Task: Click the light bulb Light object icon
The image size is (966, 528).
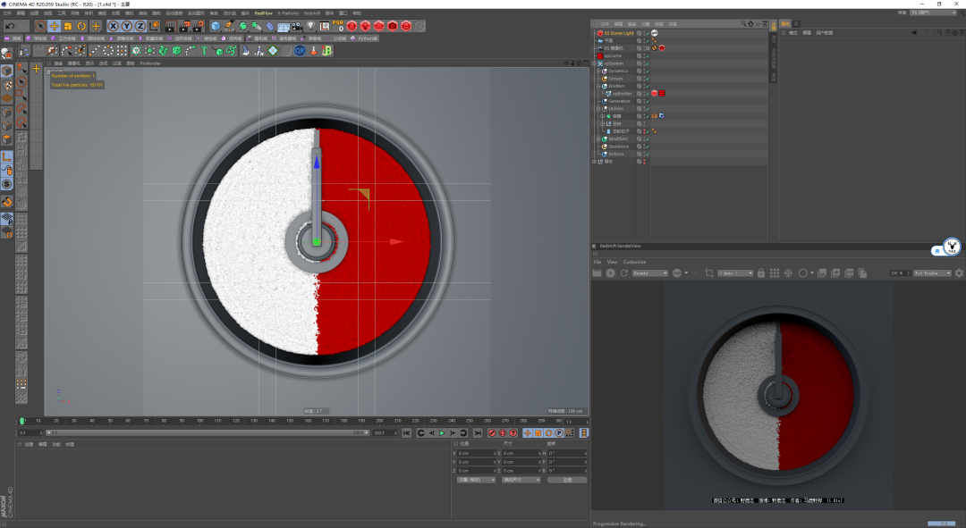Action: point(310,26)
